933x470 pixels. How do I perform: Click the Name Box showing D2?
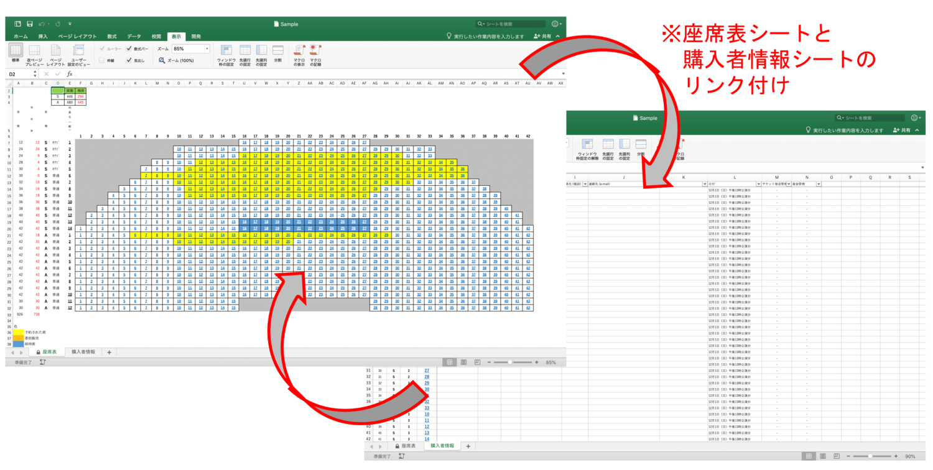(12, 73)
